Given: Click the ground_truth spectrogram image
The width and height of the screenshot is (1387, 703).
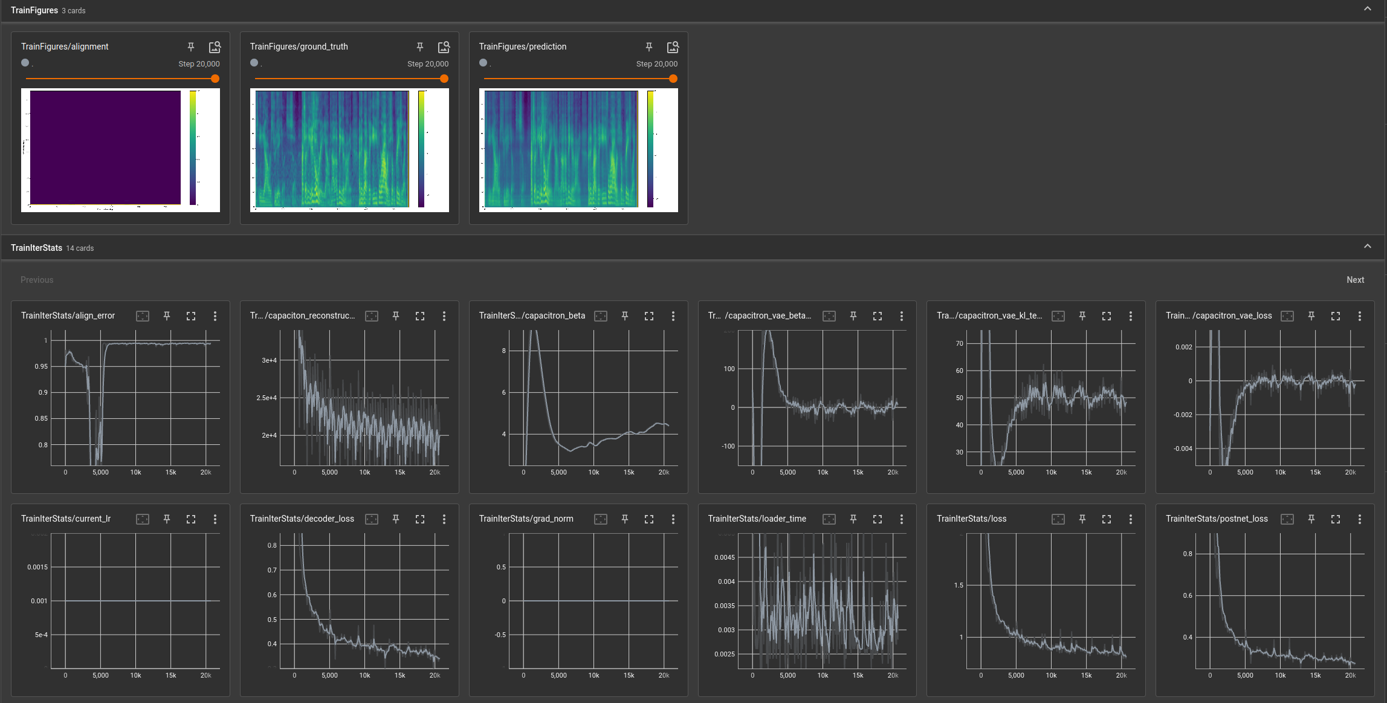Looking at the screenshot, I should pyautogui.click(x=349, y=150).
